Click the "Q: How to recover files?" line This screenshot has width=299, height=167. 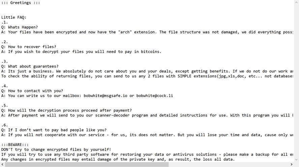click(29, 47)
